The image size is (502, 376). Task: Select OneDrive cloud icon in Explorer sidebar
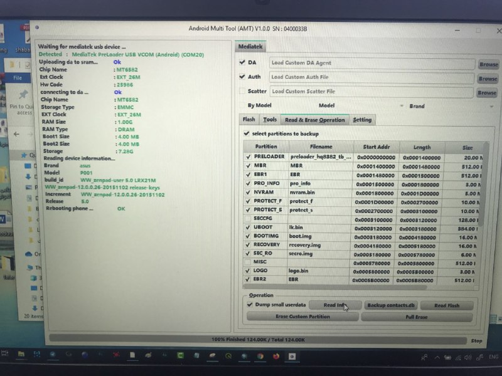pyautogui.click(x=29, y=254)
